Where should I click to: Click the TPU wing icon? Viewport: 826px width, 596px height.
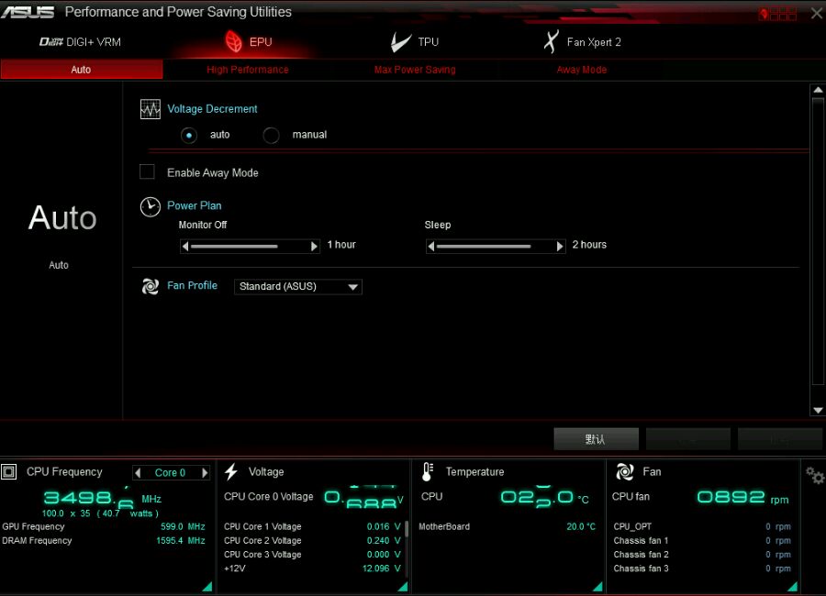400,42
